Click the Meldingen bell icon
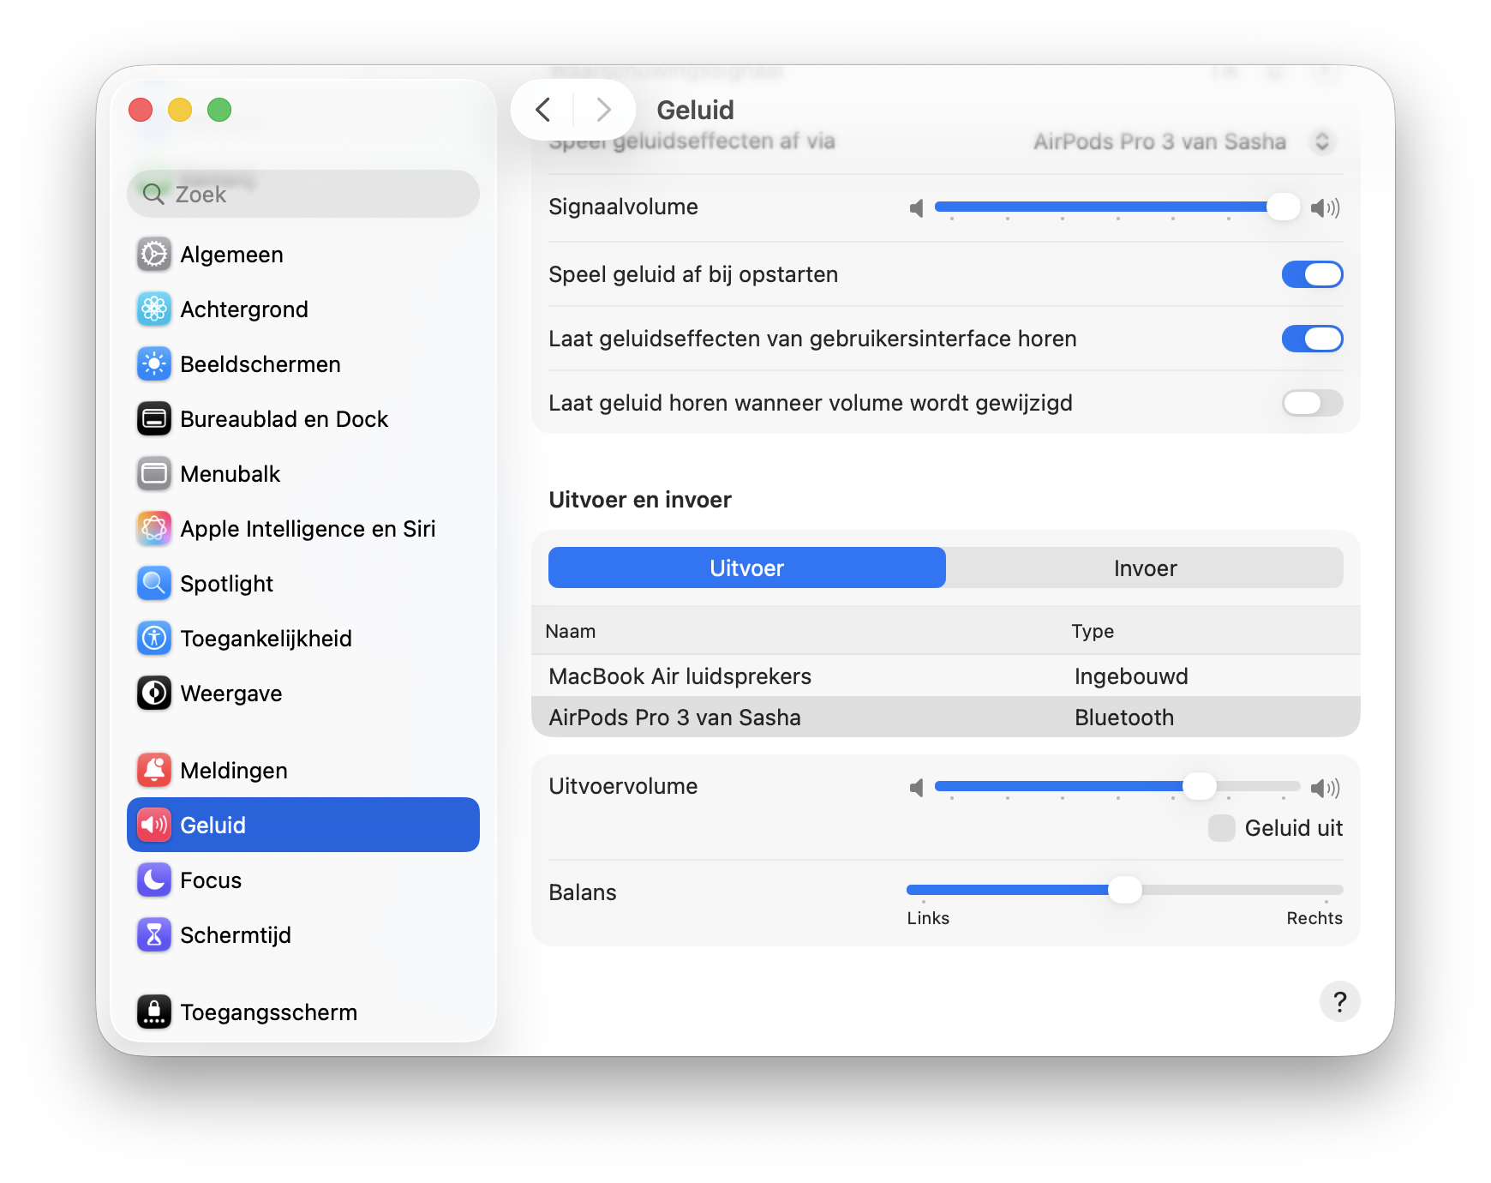The height and width of the screenshot is (1183, 1491). pos(154,771)
